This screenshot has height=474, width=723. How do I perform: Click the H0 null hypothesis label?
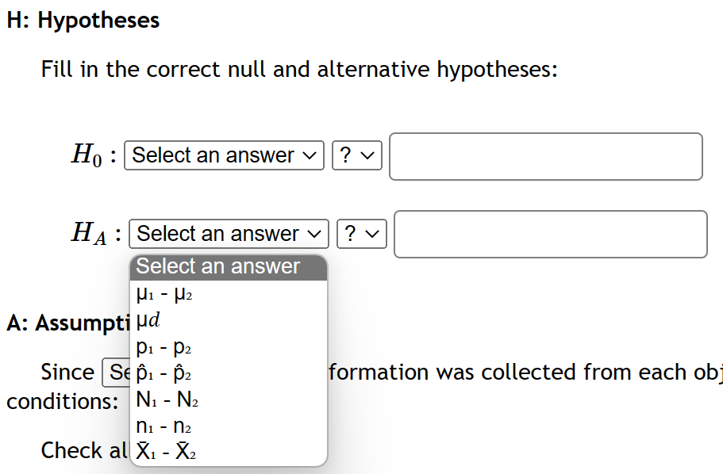[93, 155]
